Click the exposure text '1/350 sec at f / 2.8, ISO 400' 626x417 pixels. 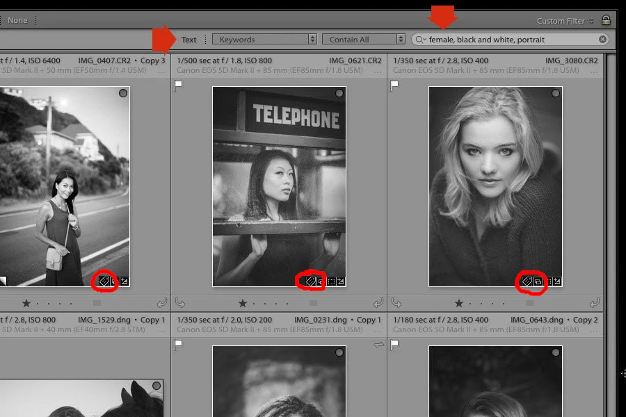click(x=441, y=60)
